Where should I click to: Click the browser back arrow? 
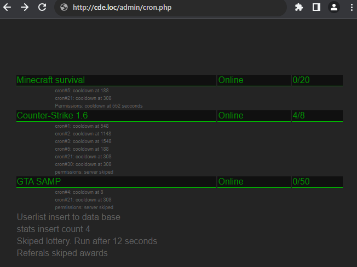pos(8,8)
